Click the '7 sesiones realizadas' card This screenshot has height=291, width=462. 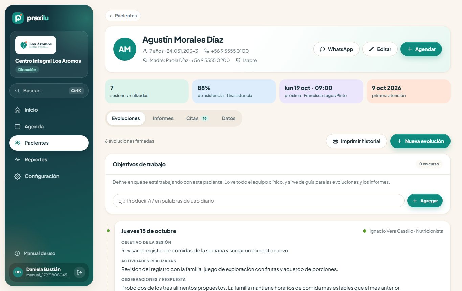tap(147, 91)
